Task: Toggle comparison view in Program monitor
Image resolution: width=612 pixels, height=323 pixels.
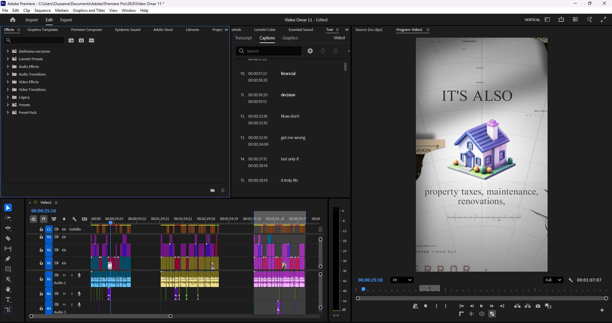Action: pyautogui.click(x=548, y=306)
